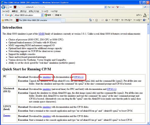Click the simulator link in the Macintosh row
This screenshot has height=125, width=150.
pyautogui.click(x=47, y=89)
